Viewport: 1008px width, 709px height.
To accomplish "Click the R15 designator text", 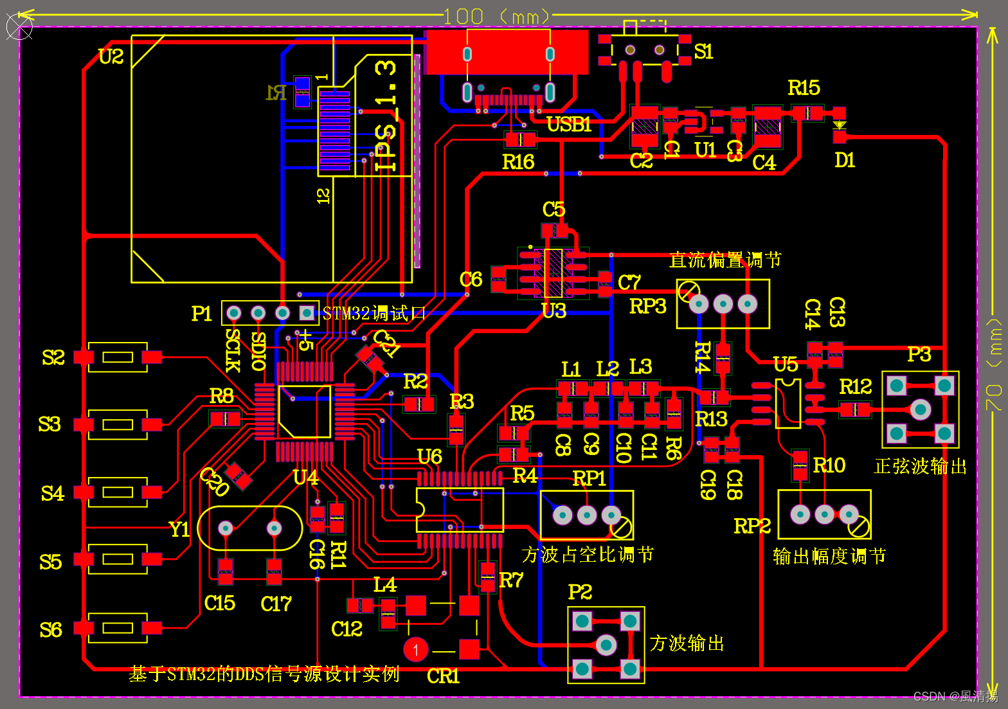I will (804, 87).
